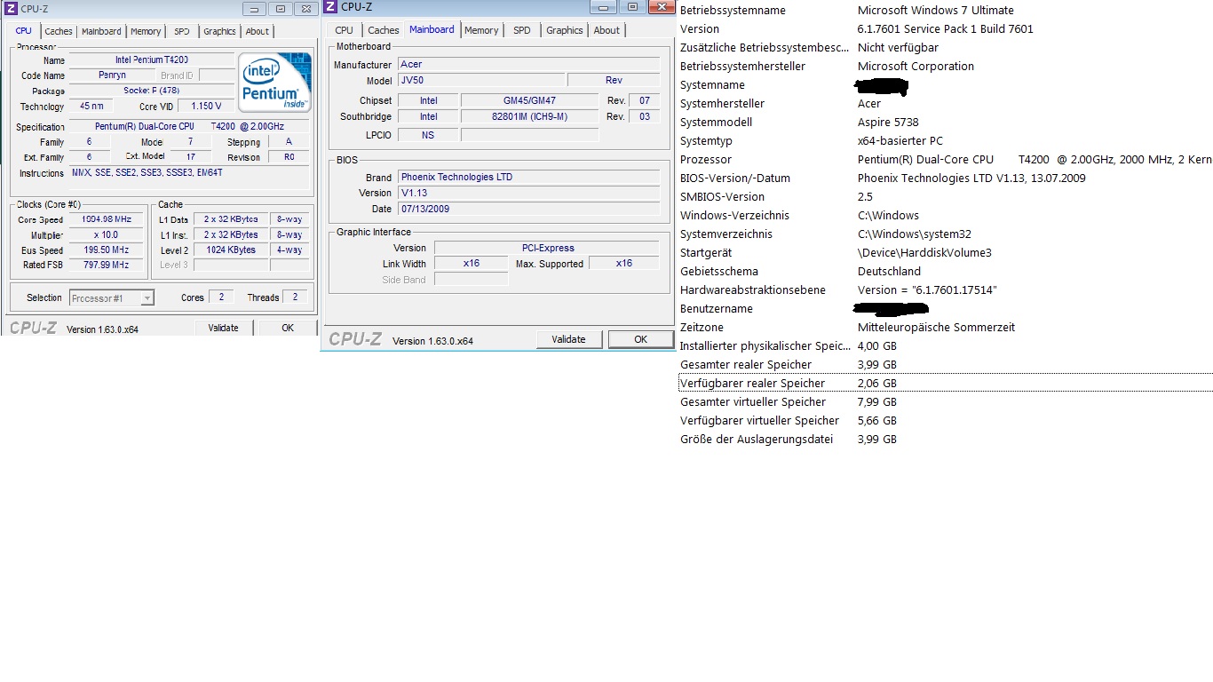The image size is (1213, 682).
Task: Maximize the left CPU-Z window
Action: pos(280,9)
